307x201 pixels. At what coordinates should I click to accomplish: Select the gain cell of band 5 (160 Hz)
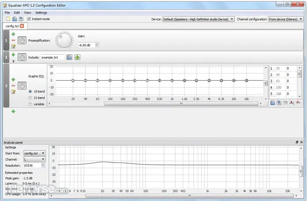pyautogui.click(x=292, y=94)
